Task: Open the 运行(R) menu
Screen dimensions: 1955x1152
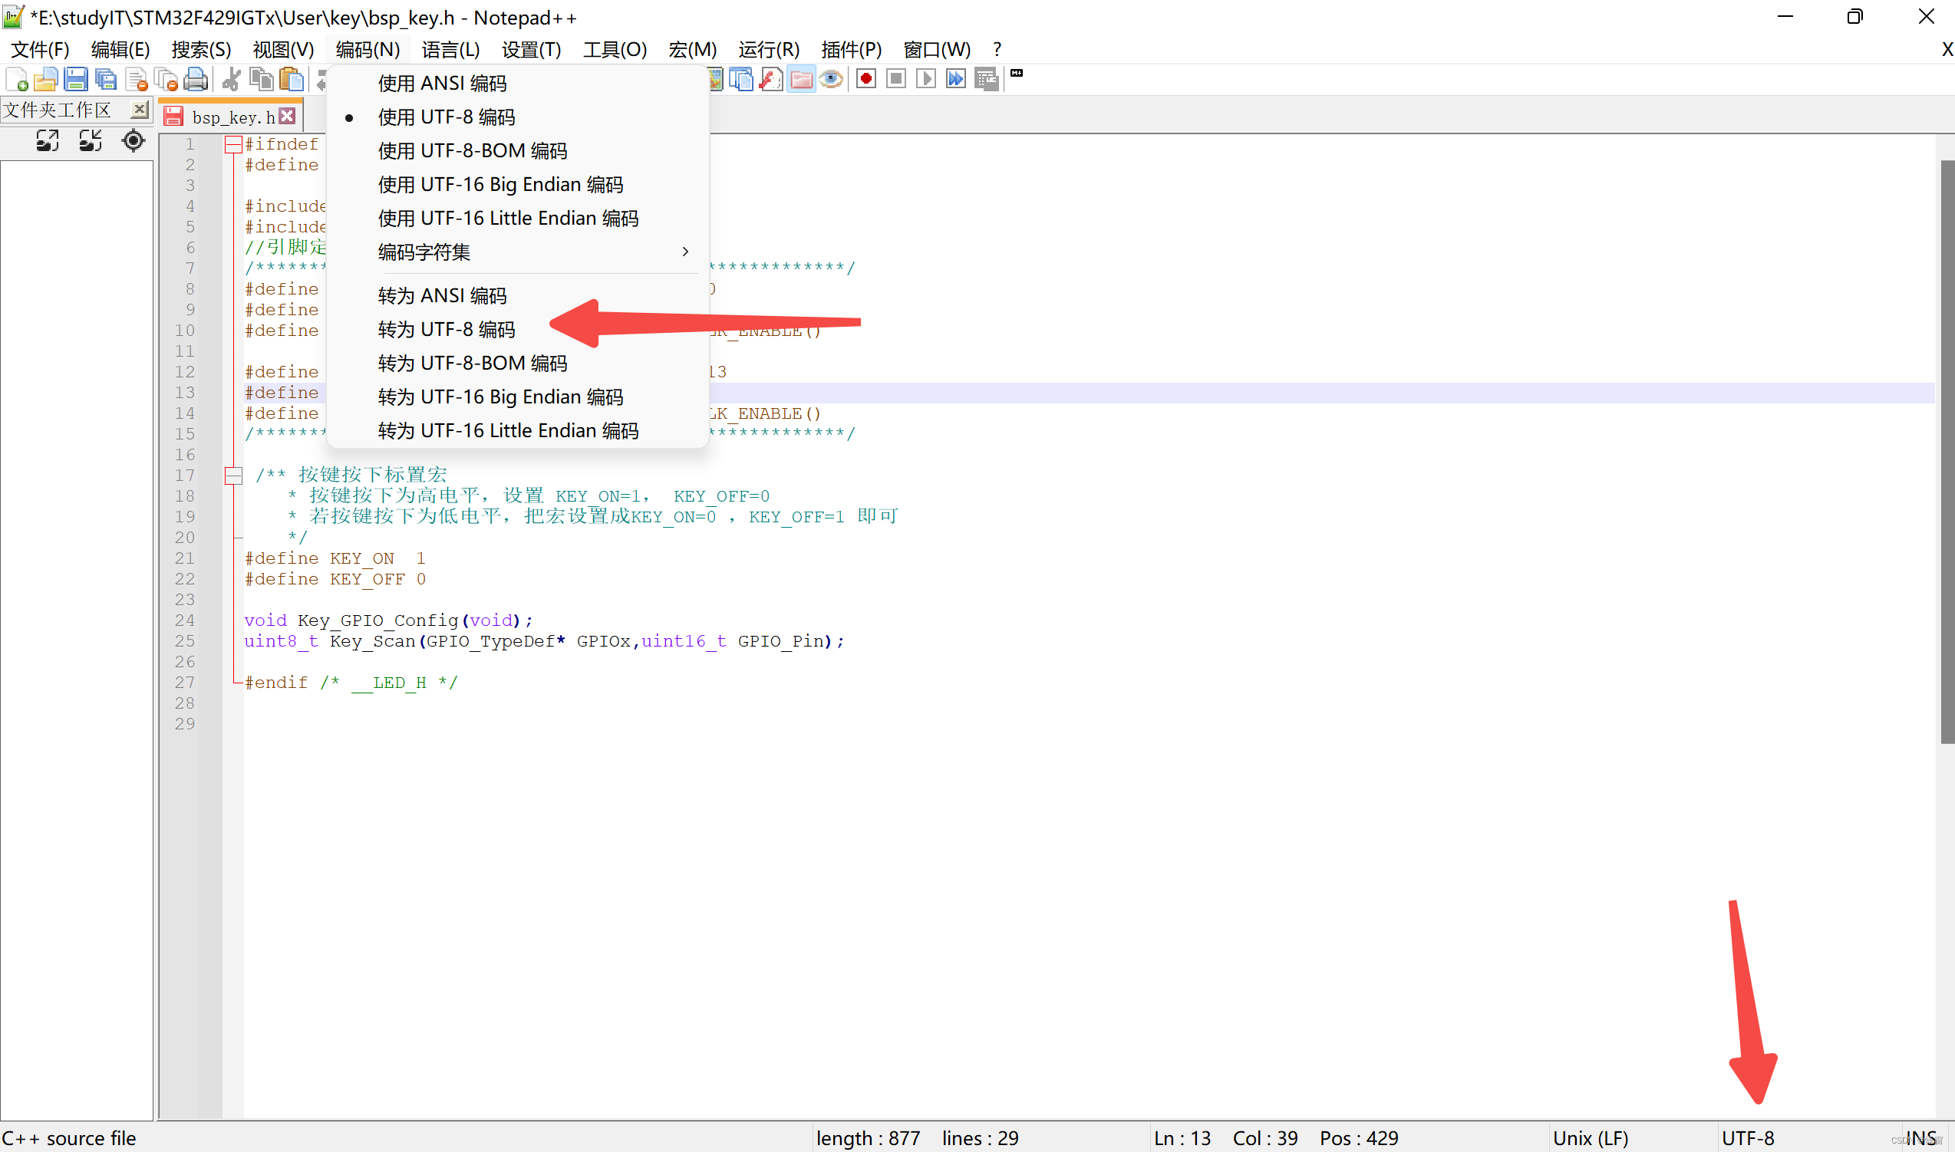Action: (x=769, y=50)
